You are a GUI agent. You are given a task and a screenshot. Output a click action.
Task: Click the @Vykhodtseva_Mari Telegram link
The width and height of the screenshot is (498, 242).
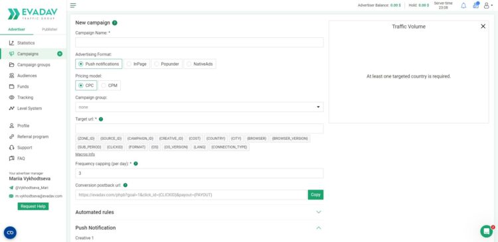click(x=32, y=188)
